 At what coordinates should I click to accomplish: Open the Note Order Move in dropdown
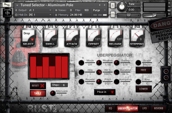pyautogui.click(x=105, y=92)
